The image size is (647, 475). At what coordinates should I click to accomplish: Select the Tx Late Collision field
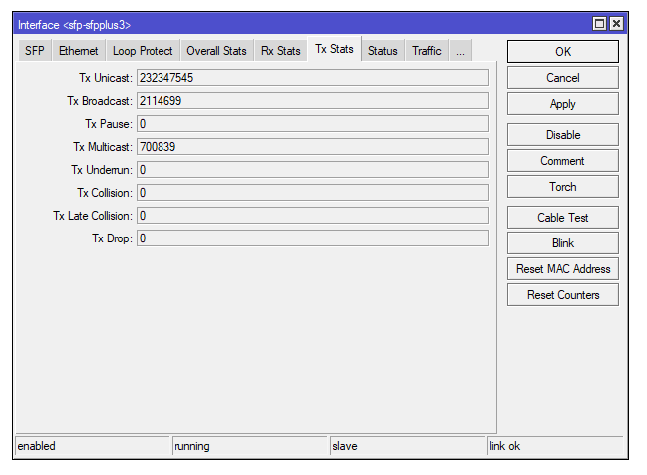tap(313, 216)
